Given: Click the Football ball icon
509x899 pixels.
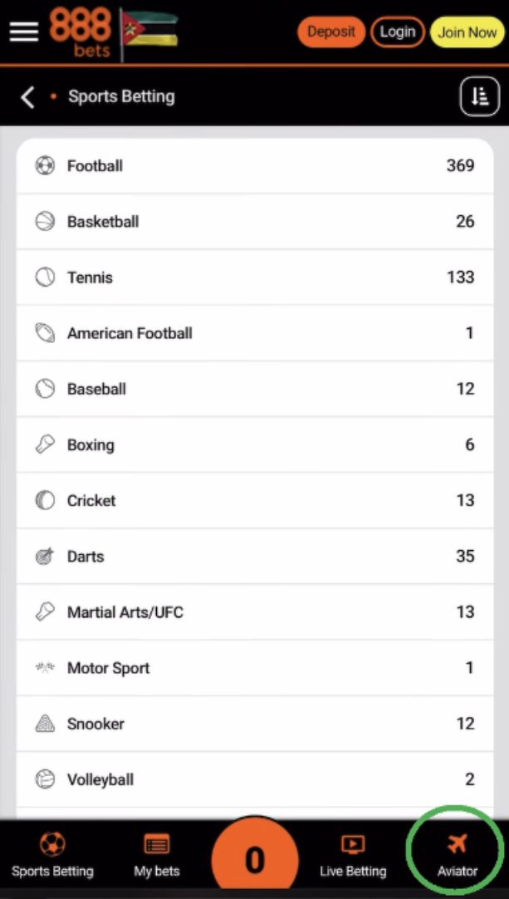Looking at the screenshot, I should [x=45, y=165].
